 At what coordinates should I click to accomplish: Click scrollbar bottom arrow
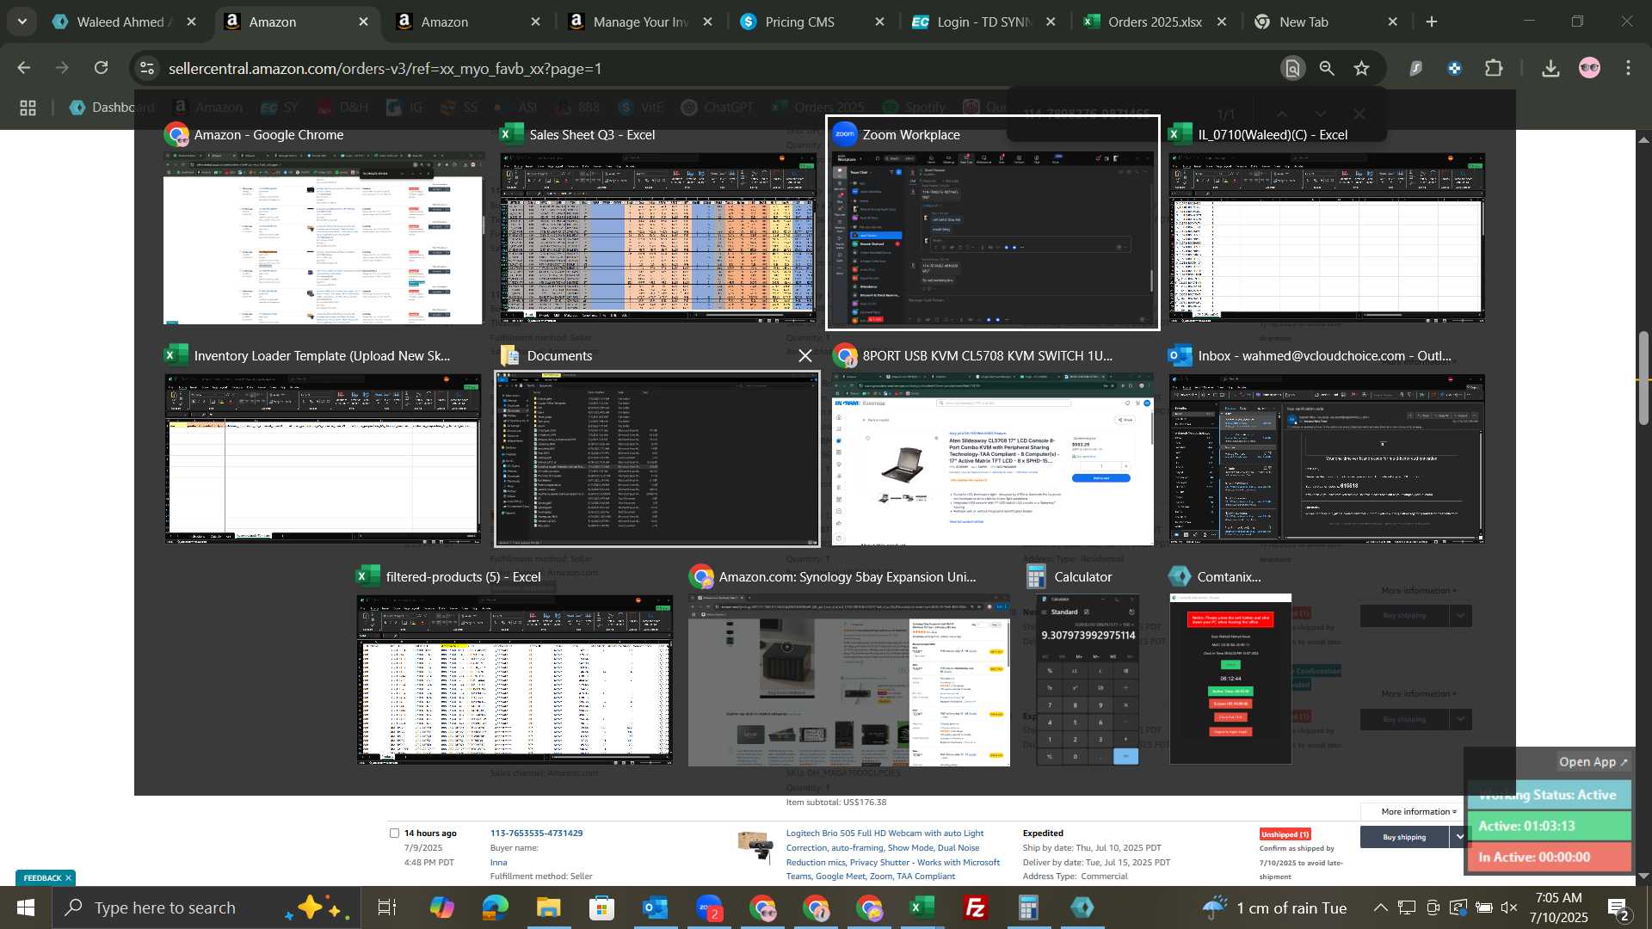tap(1643, 876)
